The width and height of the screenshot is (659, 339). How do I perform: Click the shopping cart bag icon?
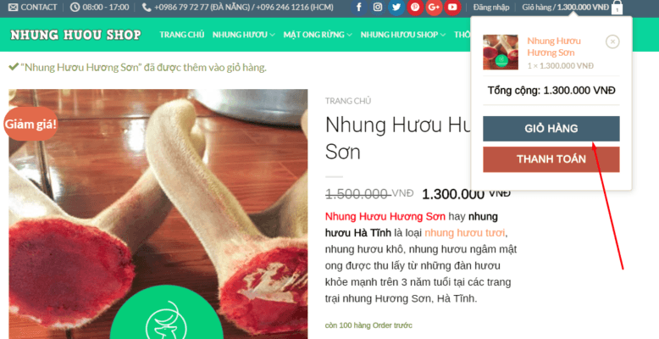point(617,8)
